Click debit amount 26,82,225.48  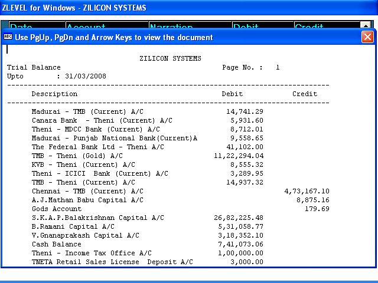pos(239,218)
